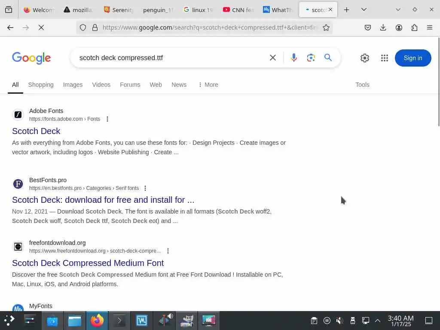Filter results by Forums
The width and height of the screenshot is (440, 330).
(x=130, y=85)
